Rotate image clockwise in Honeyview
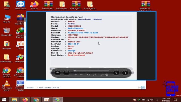Image resolution: width=181 pixels, height=102 pixels. click(x=94, y=75)
